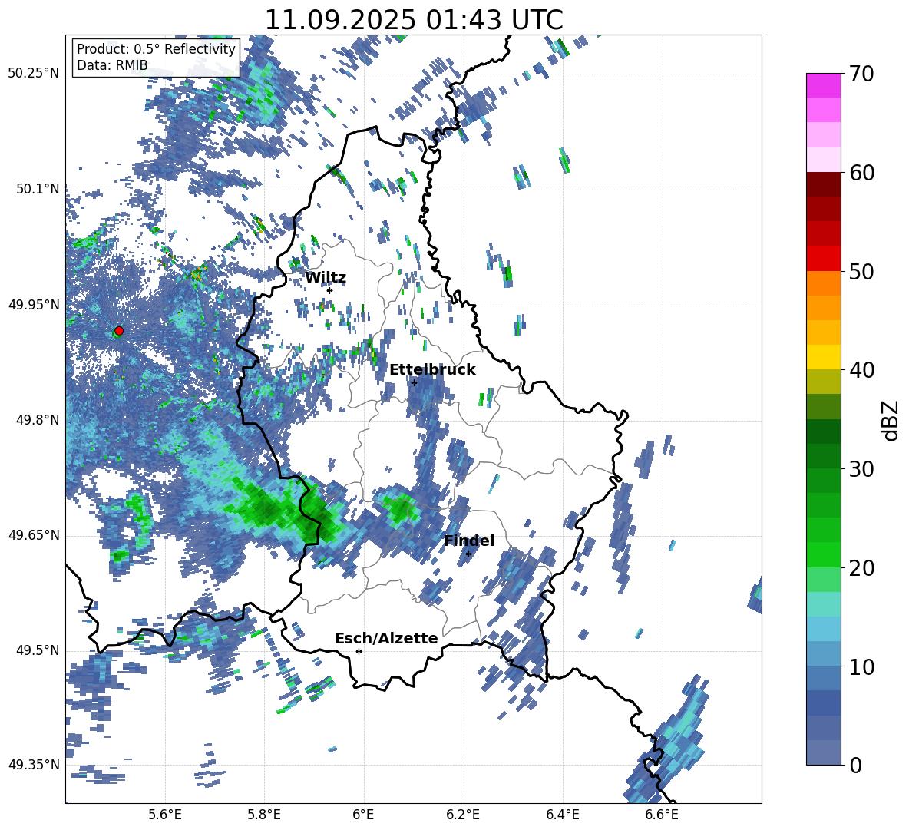This screenshot has width=909, height=830.
Task: Click the 0 value on the colorbar
Action: (x=855, y=765)
